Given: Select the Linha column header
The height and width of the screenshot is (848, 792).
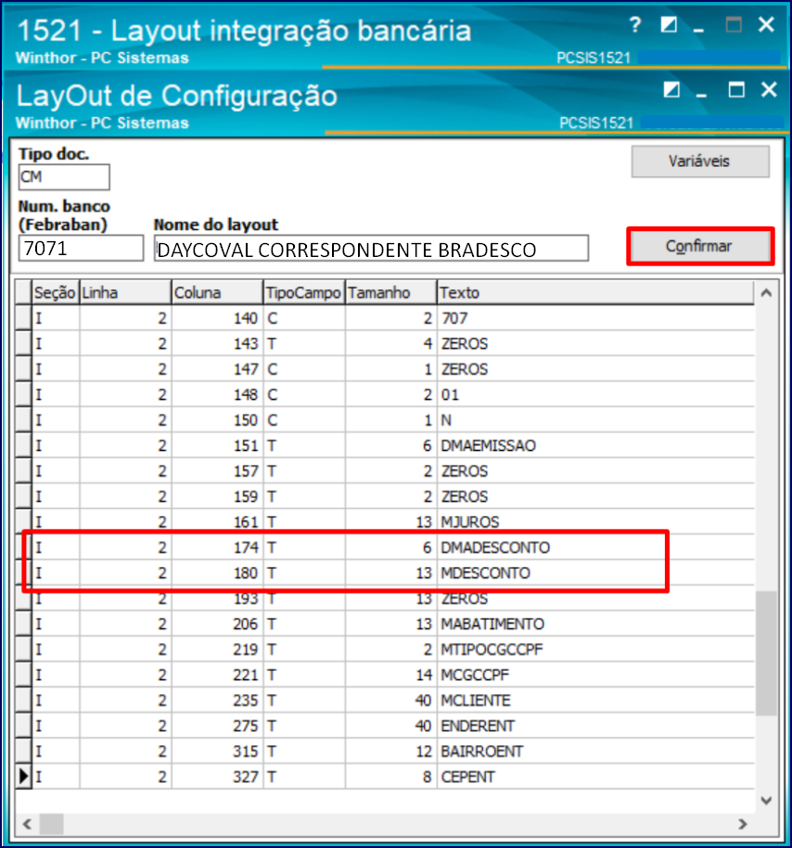Looking at the screenshot, I should coord(125,292).
